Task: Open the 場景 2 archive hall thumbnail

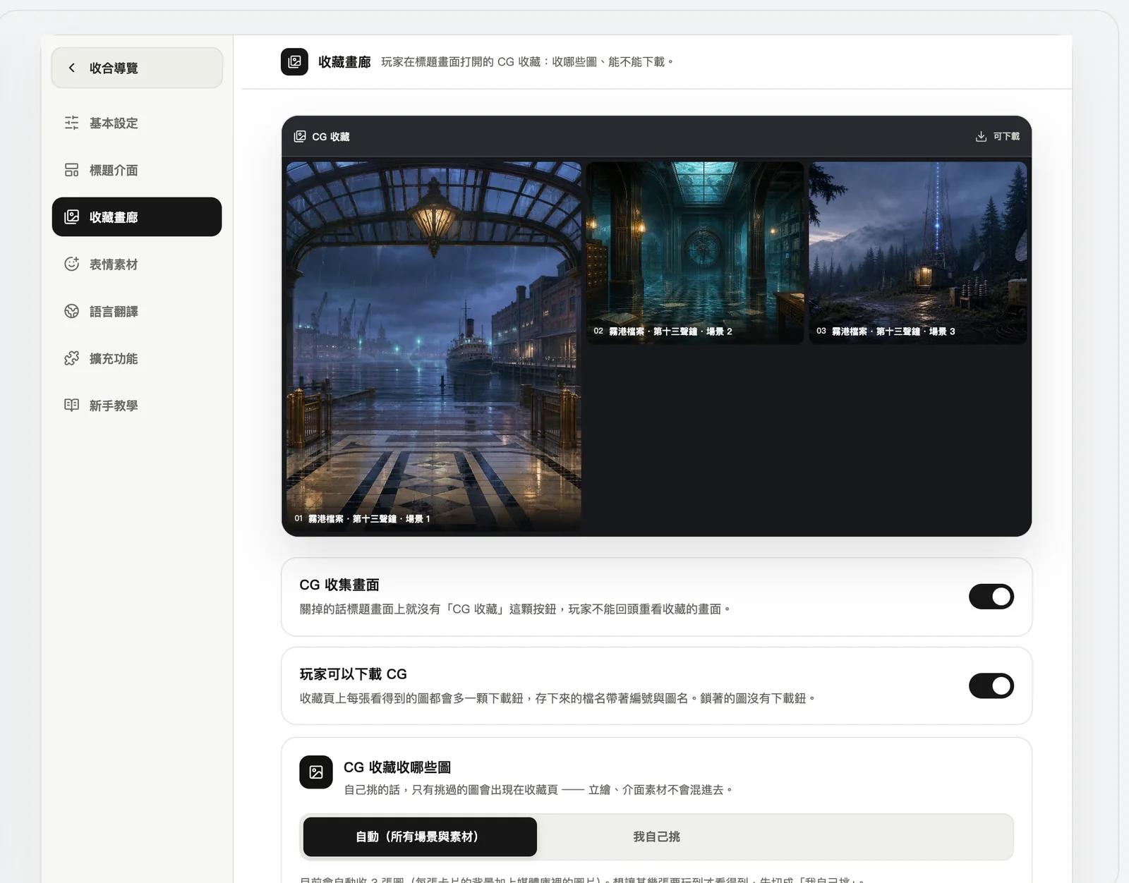Action: (x=695, y=252)
